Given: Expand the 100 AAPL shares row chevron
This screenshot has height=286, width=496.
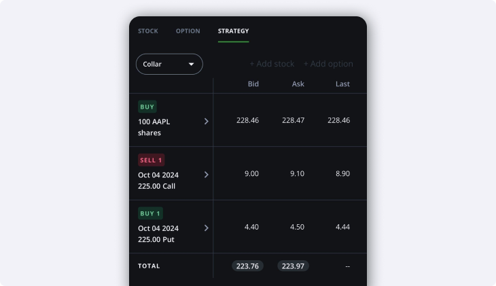Looking at the screenshot, I should click(x=207, y=121).
